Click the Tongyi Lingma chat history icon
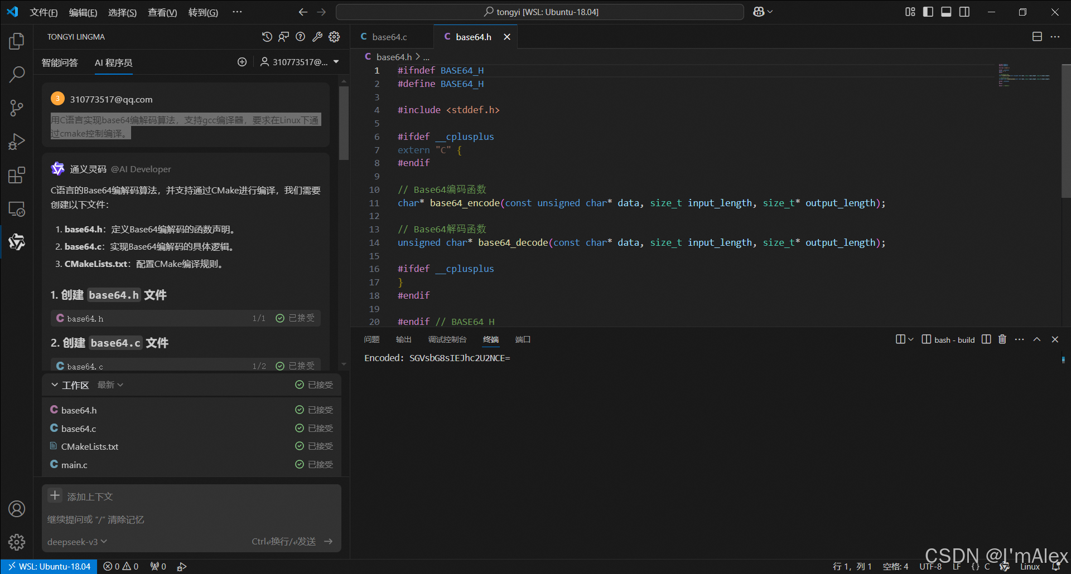The image size is (1071, 574). 267,37
